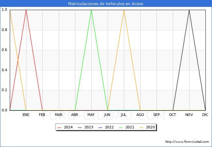Click the chart title Matriculaciones de Vehiculos en Arano
Viewport: 212px width, 147px height.
pos(106,4)
